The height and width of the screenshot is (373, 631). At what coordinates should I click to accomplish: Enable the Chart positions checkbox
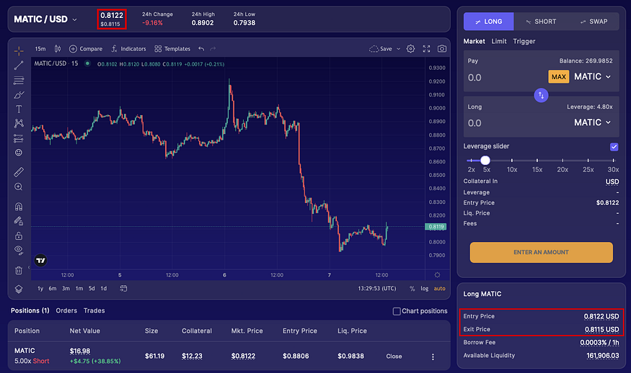(x=397, y=311)
